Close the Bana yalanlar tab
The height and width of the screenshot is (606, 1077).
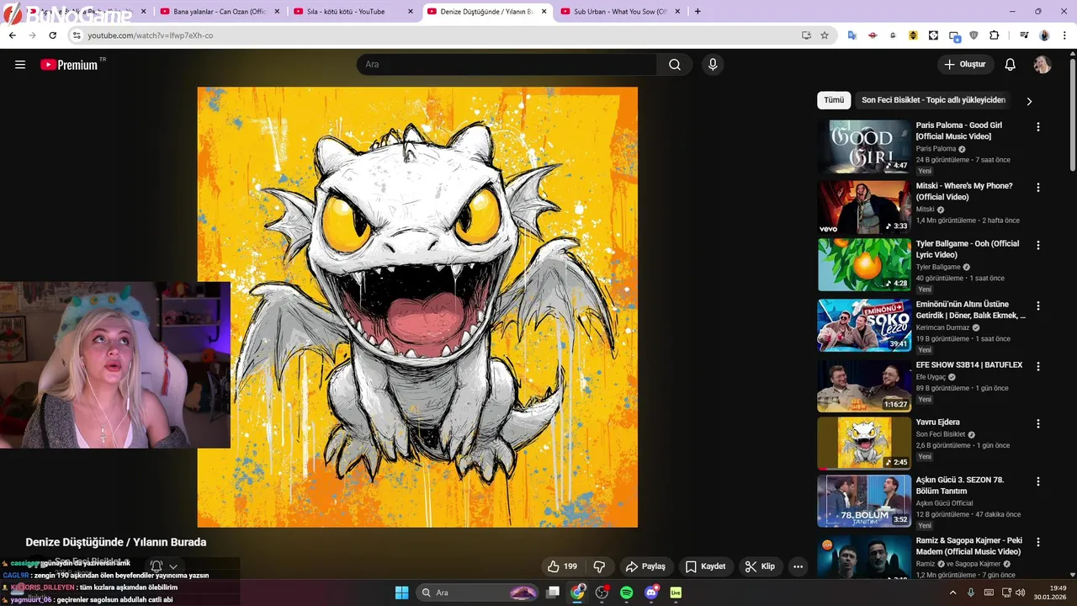coord(278,12)
